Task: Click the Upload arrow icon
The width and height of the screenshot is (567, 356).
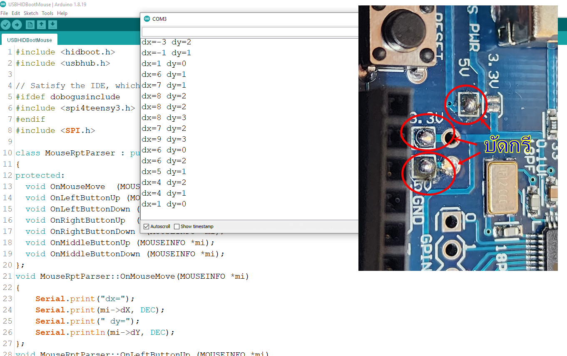Action: coord(17,25)
